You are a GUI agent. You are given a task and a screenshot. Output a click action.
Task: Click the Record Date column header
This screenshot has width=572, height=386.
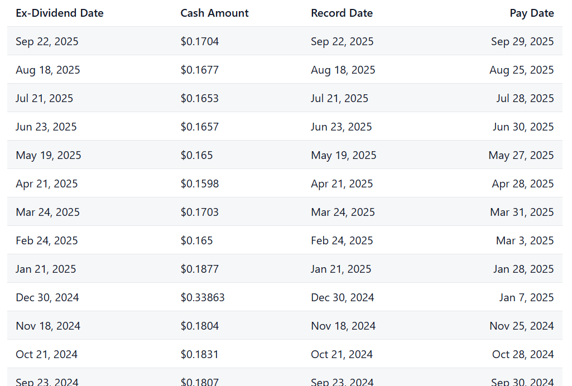click(342, 13)
